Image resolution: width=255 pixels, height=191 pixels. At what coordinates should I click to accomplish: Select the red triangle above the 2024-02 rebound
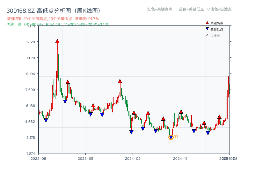(x=134, y=113)
